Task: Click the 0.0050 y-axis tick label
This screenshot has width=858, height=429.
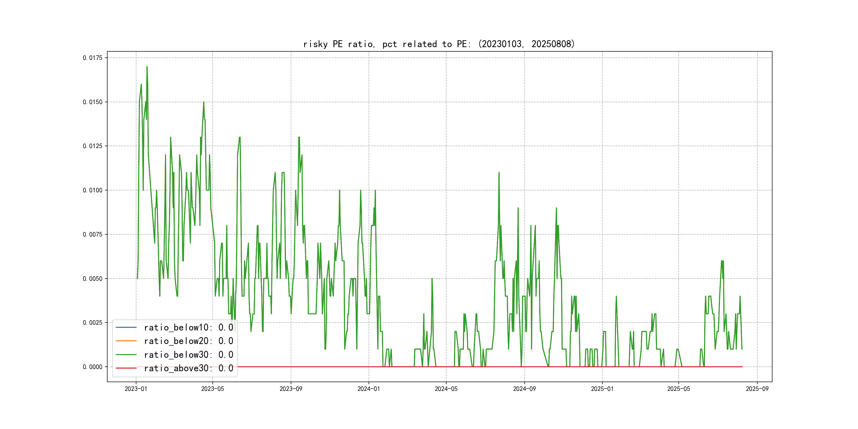Action: tap(93, 278)
